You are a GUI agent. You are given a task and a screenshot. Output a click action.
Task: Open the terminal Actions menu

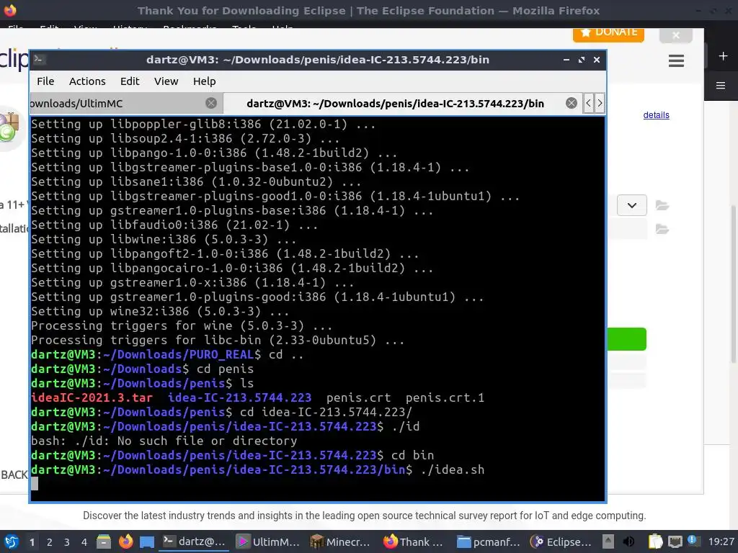point(87,81)
